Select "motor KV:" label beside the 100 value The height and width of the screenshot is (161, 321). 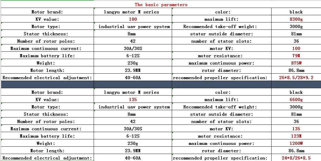[221, 49]
